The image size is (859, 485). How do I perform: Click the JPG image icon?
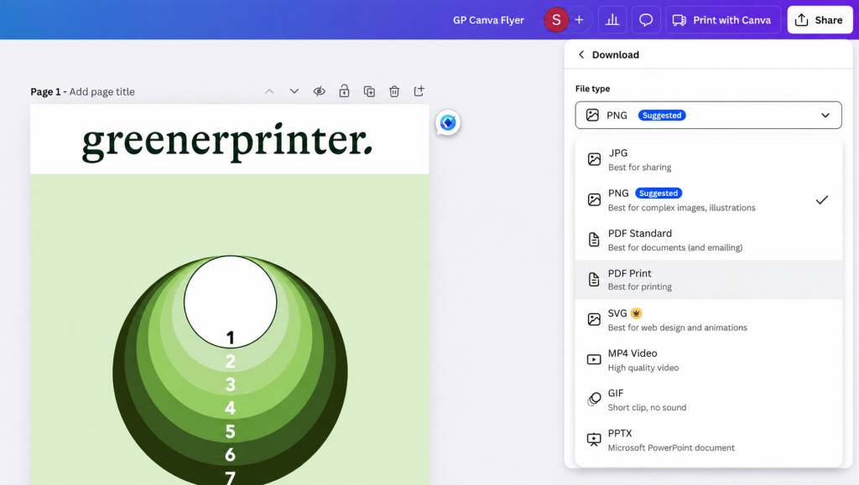(594, 160)
